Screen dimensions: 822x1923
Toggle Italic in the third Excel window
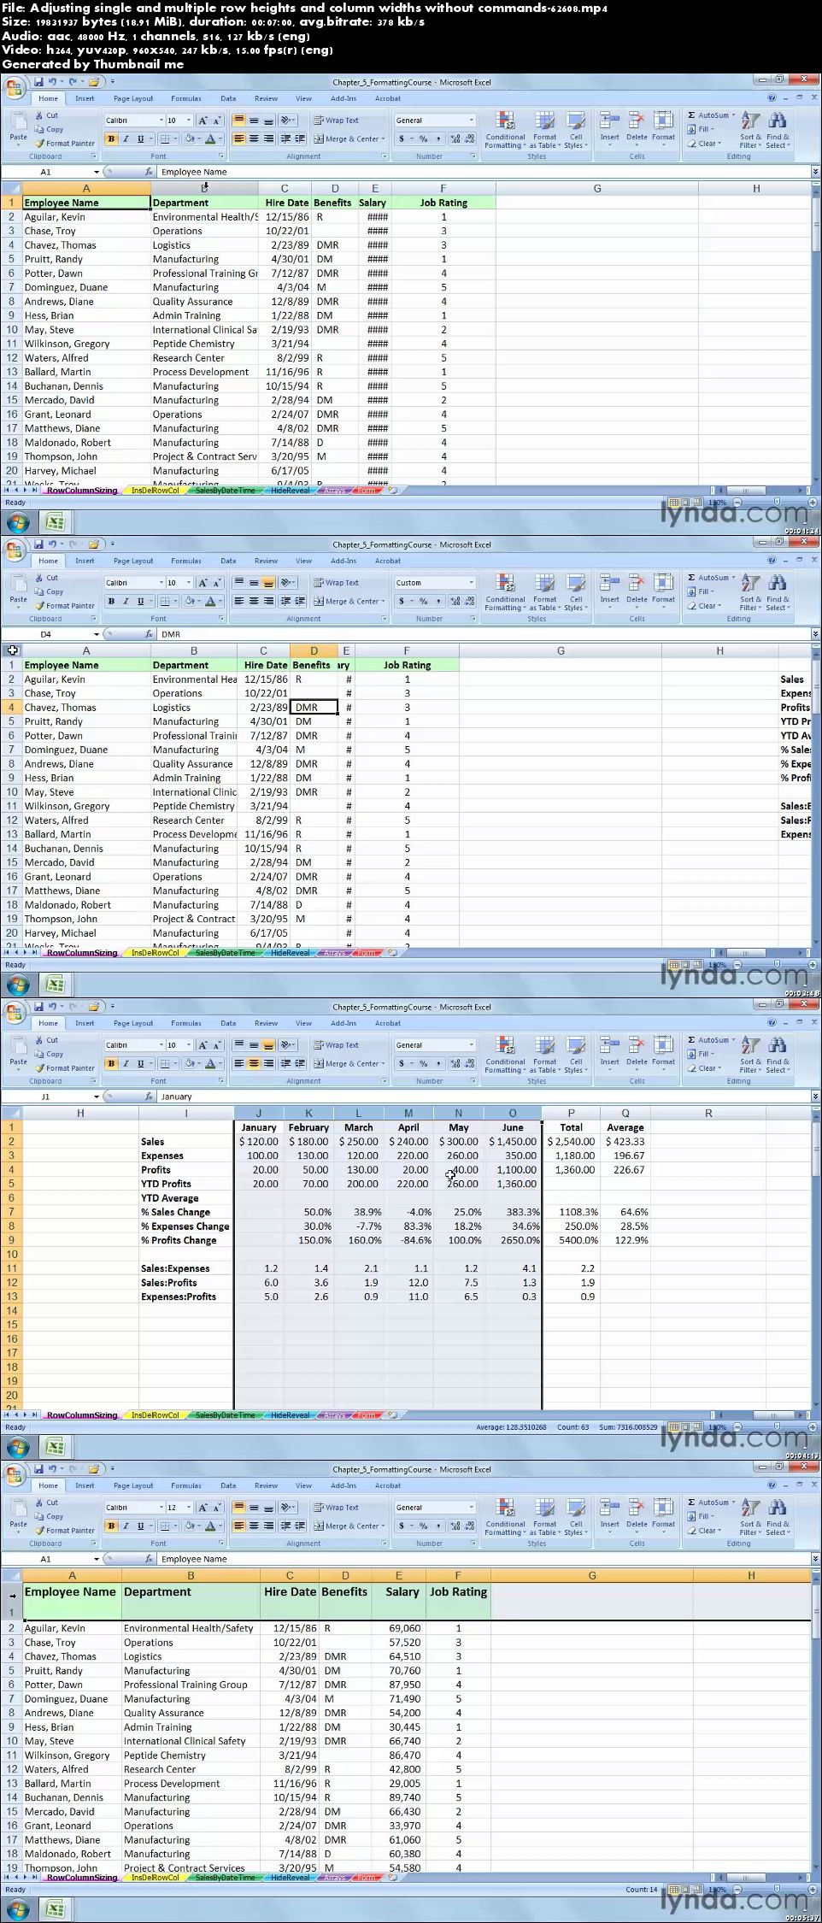point(126,1064)
